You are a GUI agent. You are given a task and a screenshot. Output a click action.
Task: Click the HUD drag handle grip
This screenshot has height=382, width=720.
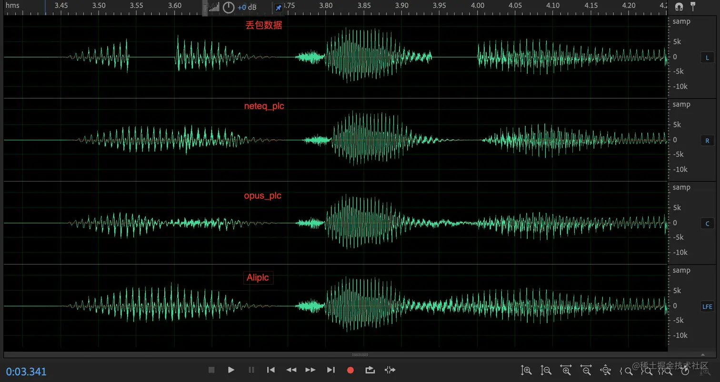click(205, 7)
